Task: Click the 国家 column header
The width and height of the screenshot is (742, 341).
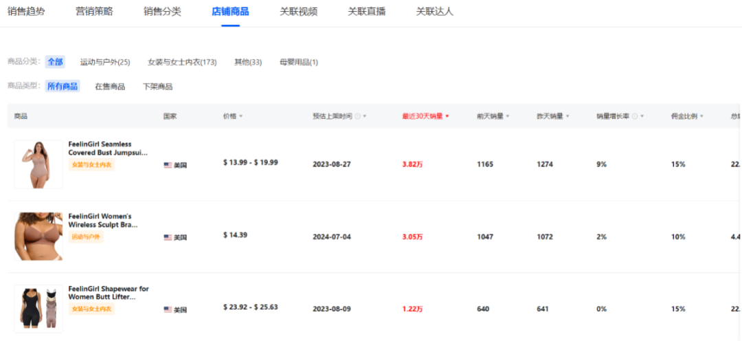Action: [170, 116]
